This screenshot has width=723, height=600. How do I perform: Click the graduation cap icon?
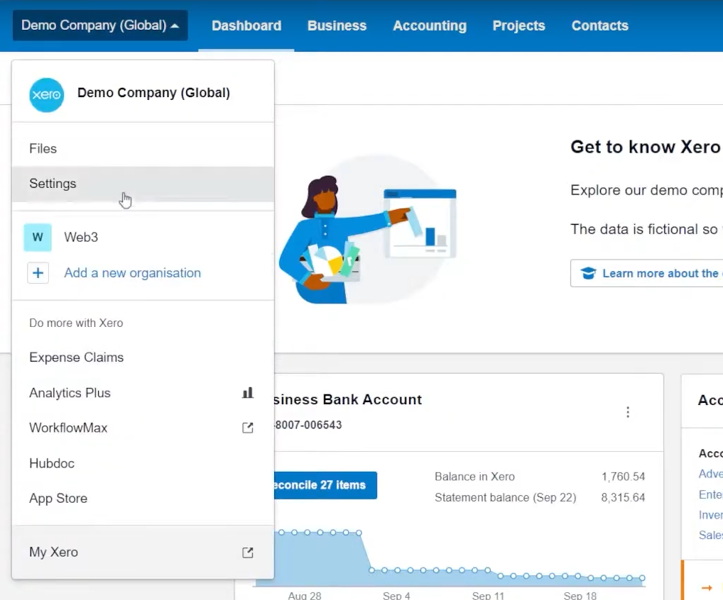(x=588, y=274)
